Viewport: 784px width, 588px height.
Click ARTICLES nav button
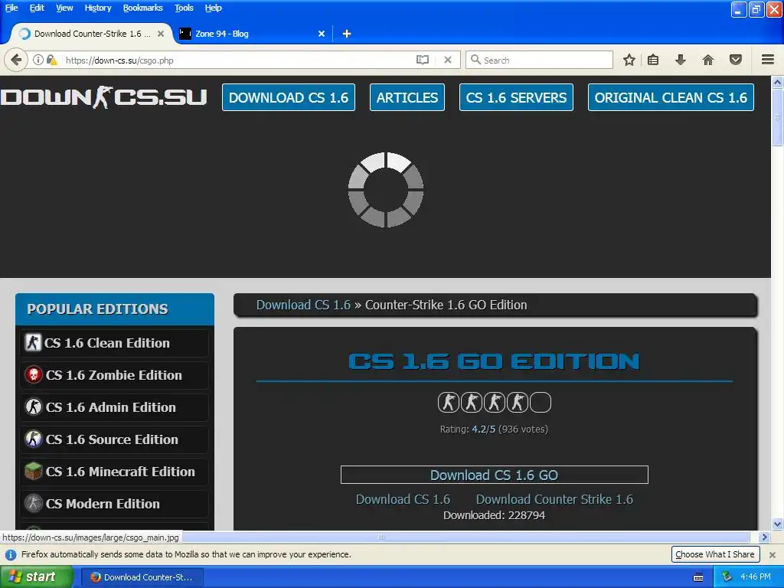click(x=407, y=97)
